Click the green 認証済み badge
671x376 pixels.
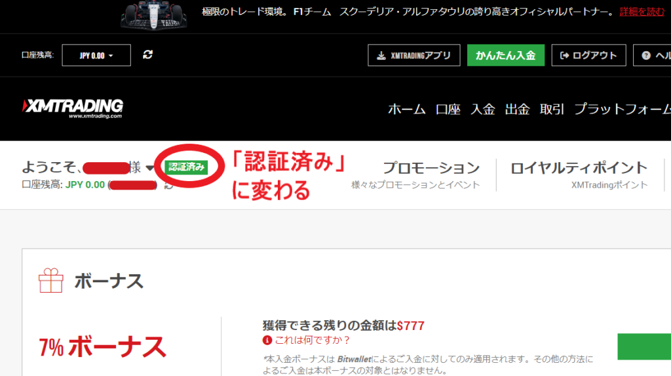(x=186, y=167)
